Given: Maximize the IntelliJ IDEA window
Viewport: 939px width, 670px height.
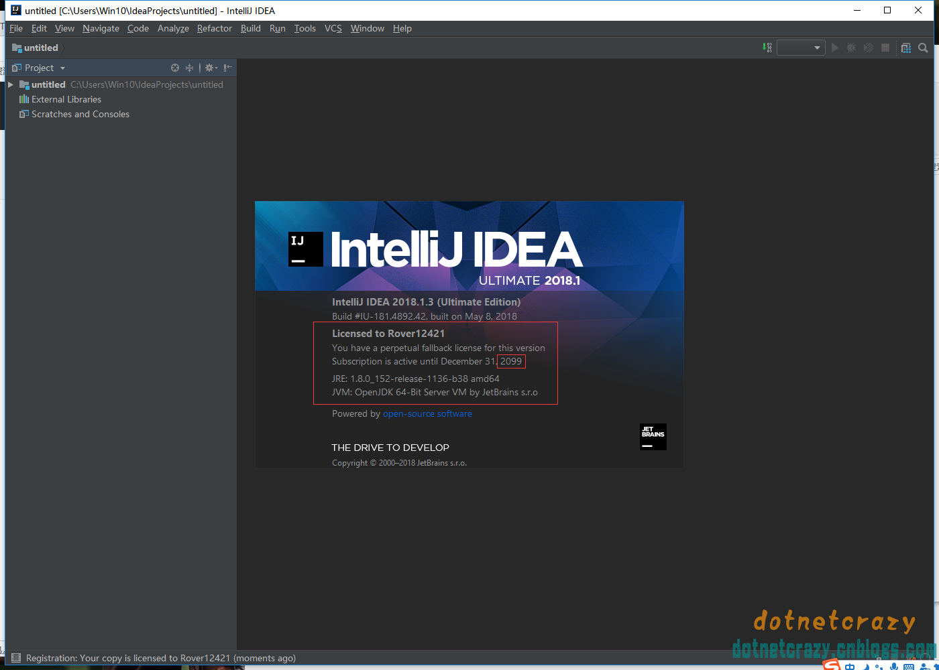Looking at the screenshot, I should pos(887,10).
